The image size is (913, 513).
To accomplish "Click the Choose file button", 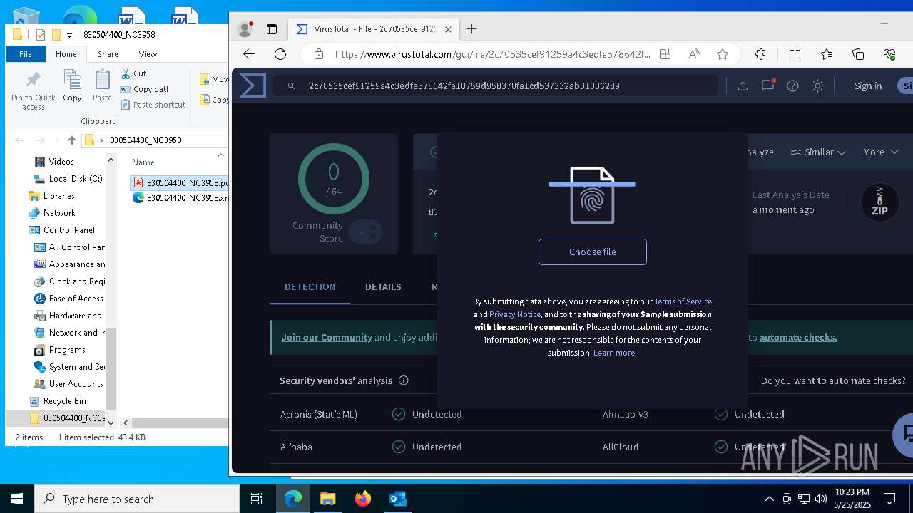I will pyautogui.click(x=592, y=252).
